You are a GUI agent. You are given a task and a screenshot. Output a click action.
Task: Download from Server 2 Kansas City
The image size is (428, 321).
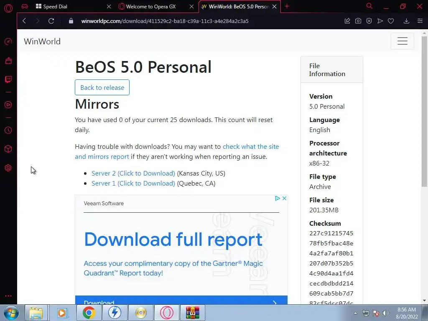point(133,173)
